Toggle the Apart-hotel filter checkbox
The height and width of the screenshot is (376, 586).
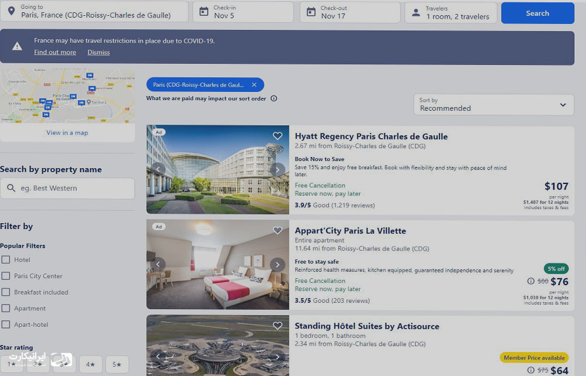click(x=6, y=324)
